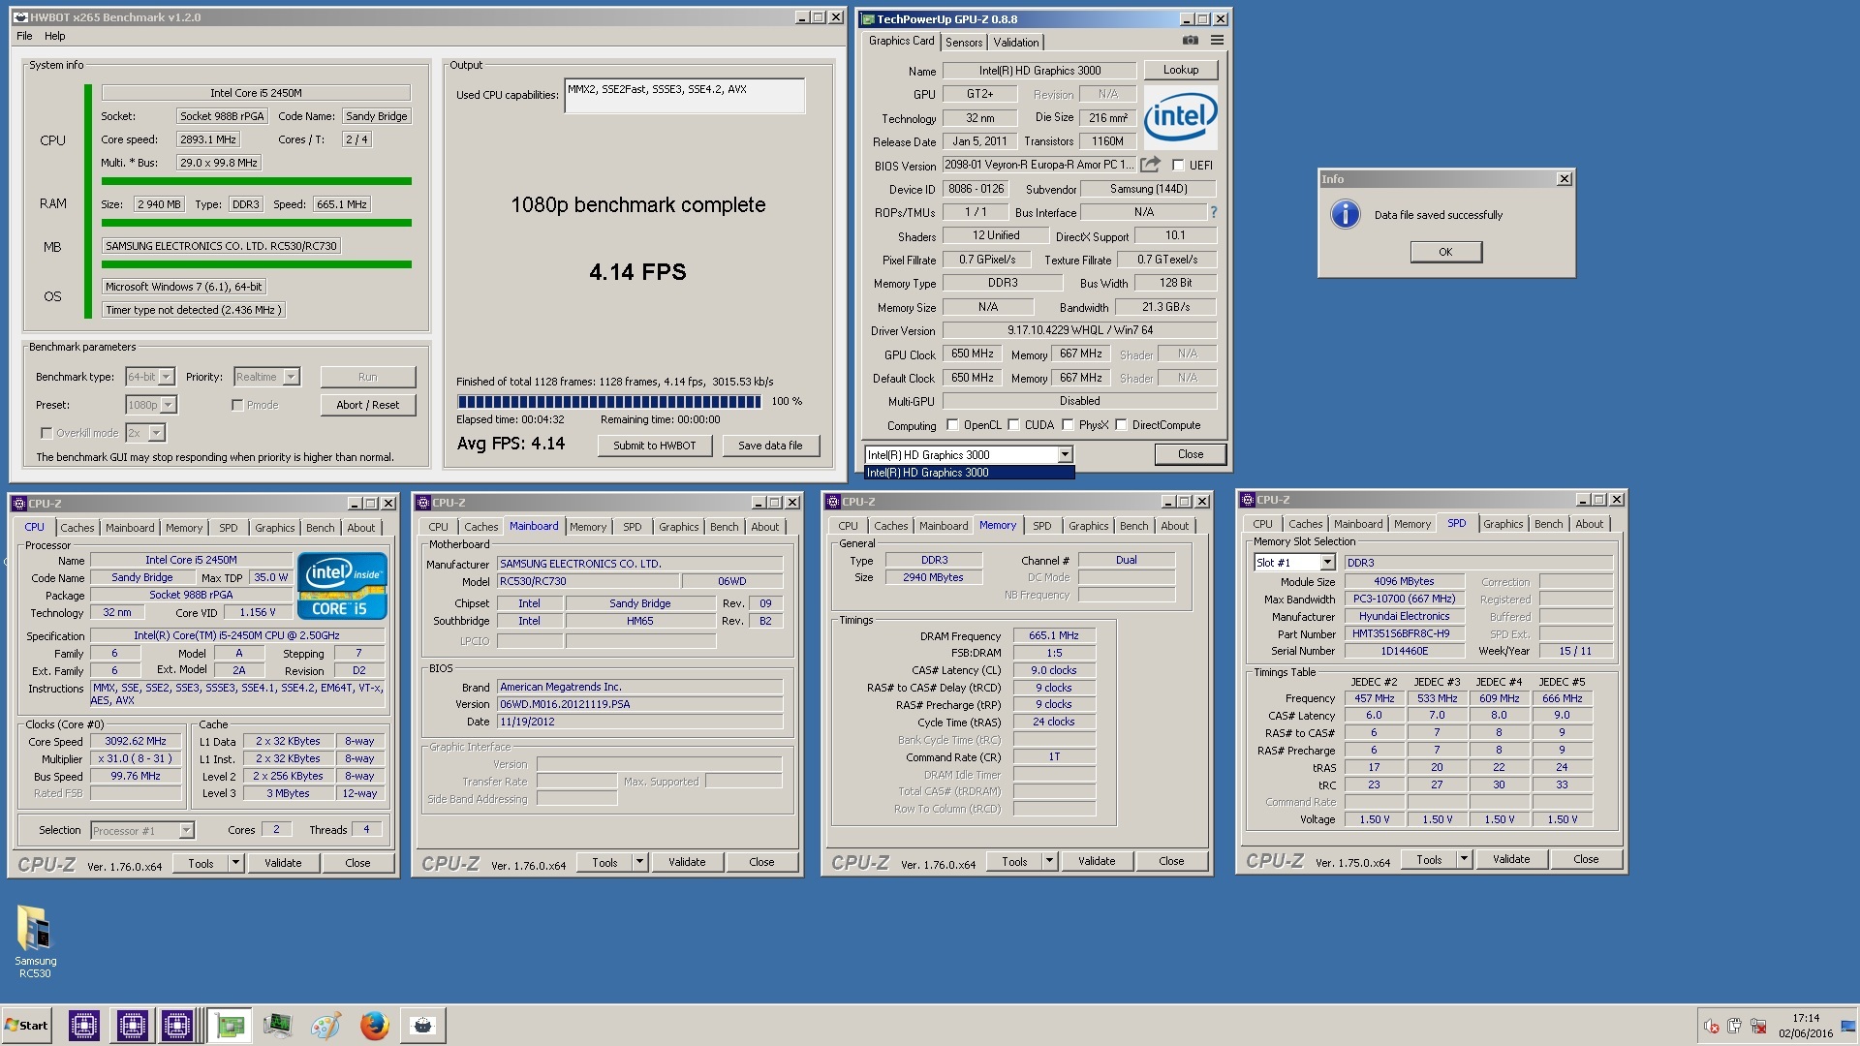This screenshot has width=1860, height=1046.
Task: Click the Abort / Reset button
Action: click(368, 405)
